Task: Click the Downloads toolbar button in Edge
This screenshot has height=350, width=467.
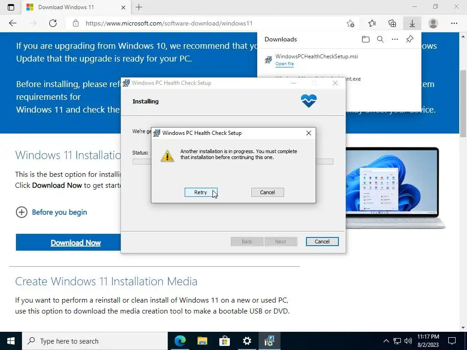Action: tap(412, 23)
